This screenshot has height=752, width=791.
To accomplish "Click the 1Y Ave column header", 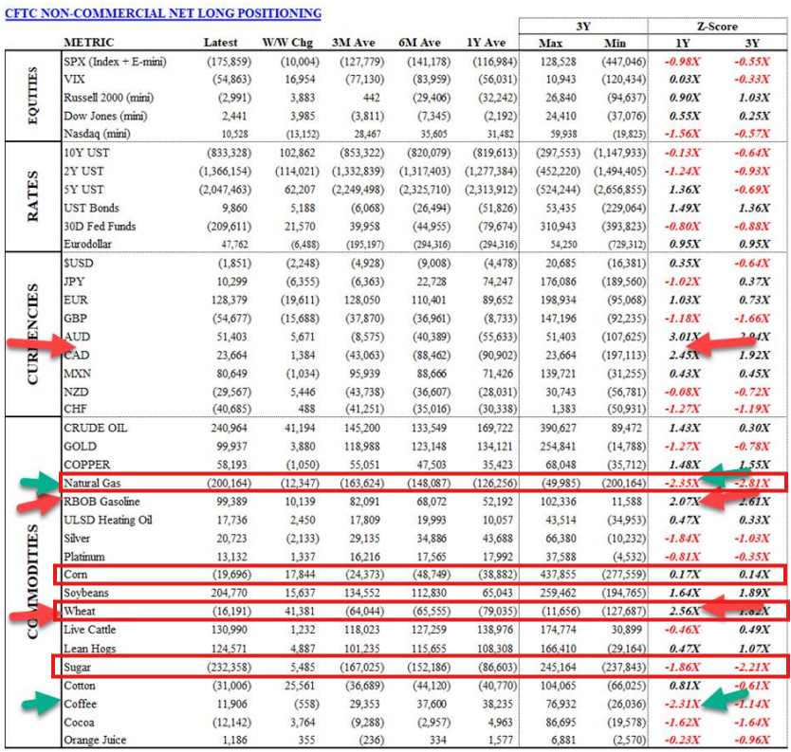I will 486,43.
